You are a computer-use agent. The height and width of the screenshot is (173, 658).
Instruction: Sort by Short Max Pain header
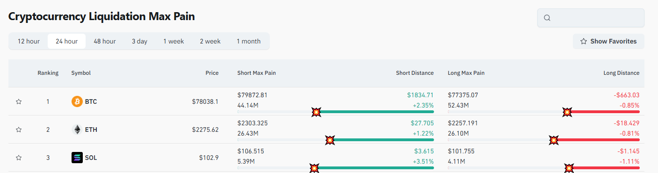257,73
